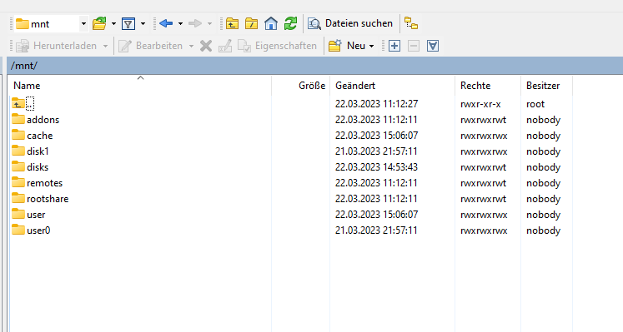This screenshot has width=623, height=332.
Task: Select the addons folder
Action: (x=43, y=120)
